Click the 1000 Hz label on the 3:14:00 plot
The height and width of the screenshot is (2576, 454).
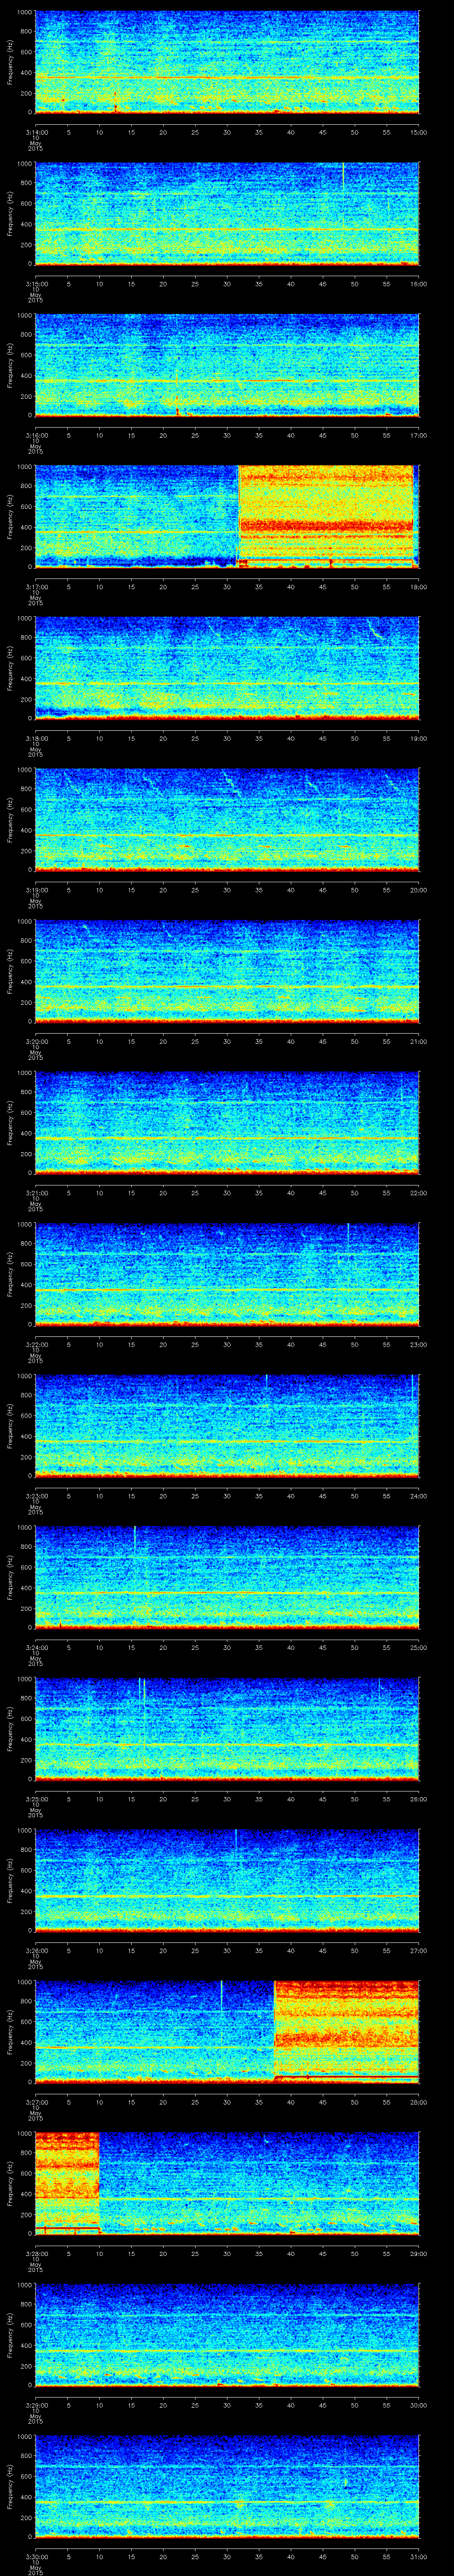coord(25,12)
